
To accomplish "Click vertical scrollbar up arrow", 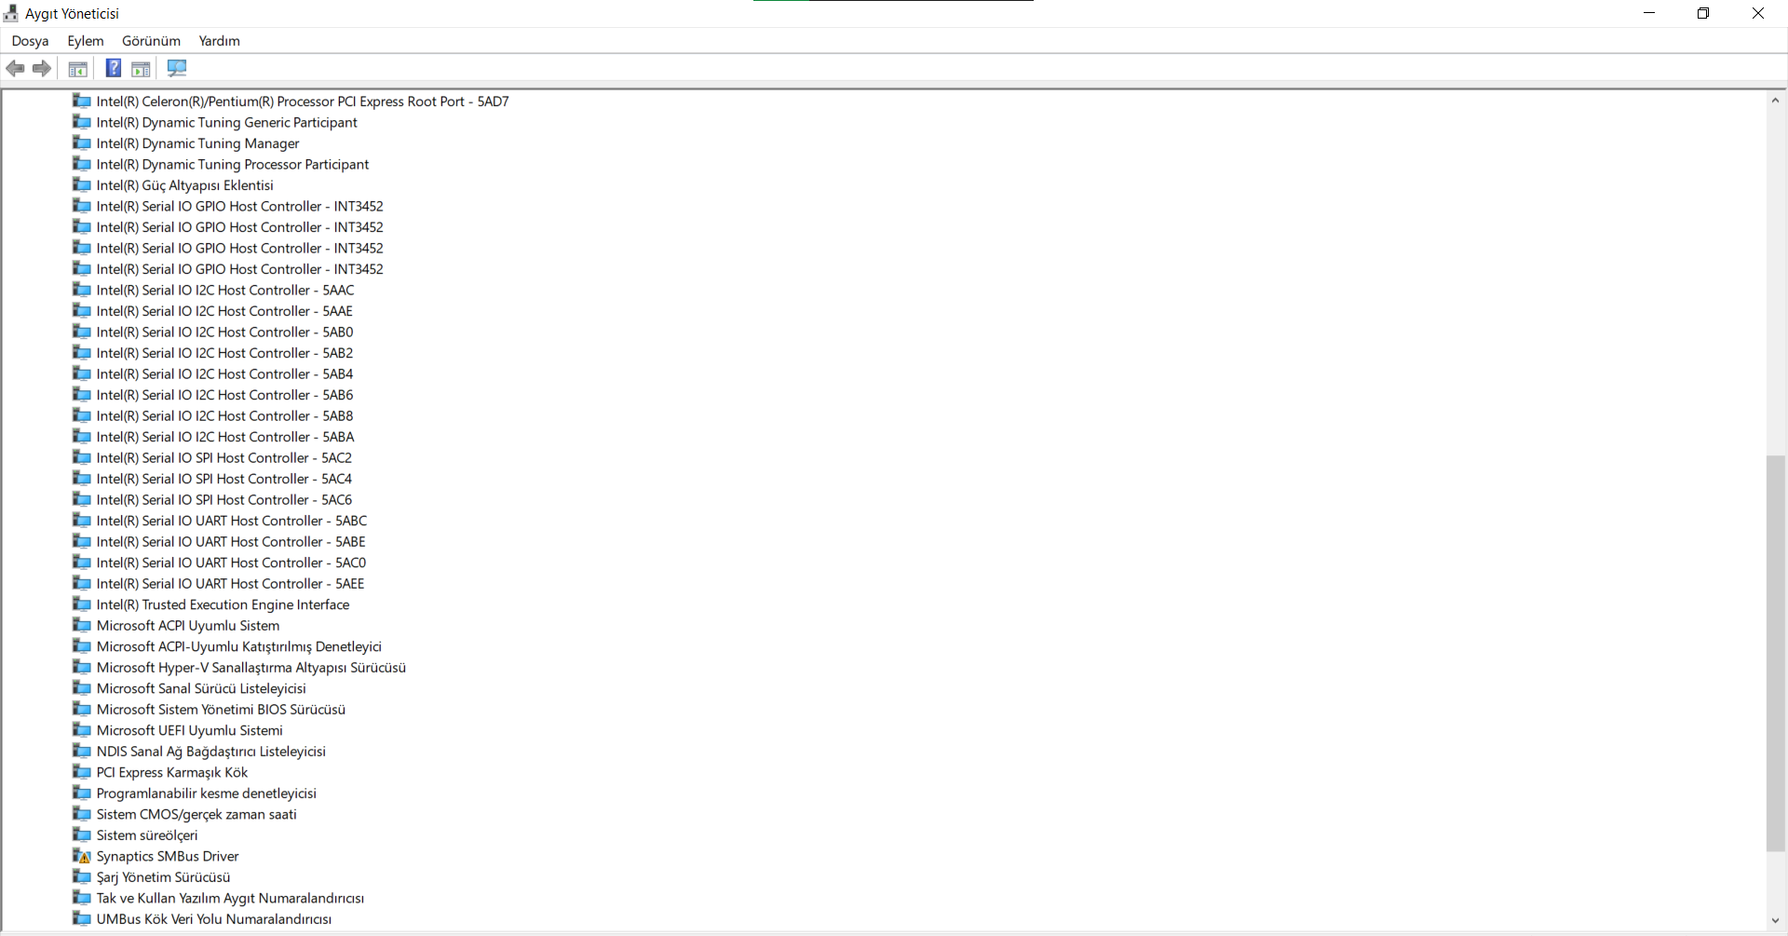I will click(x=1775, y=101).
